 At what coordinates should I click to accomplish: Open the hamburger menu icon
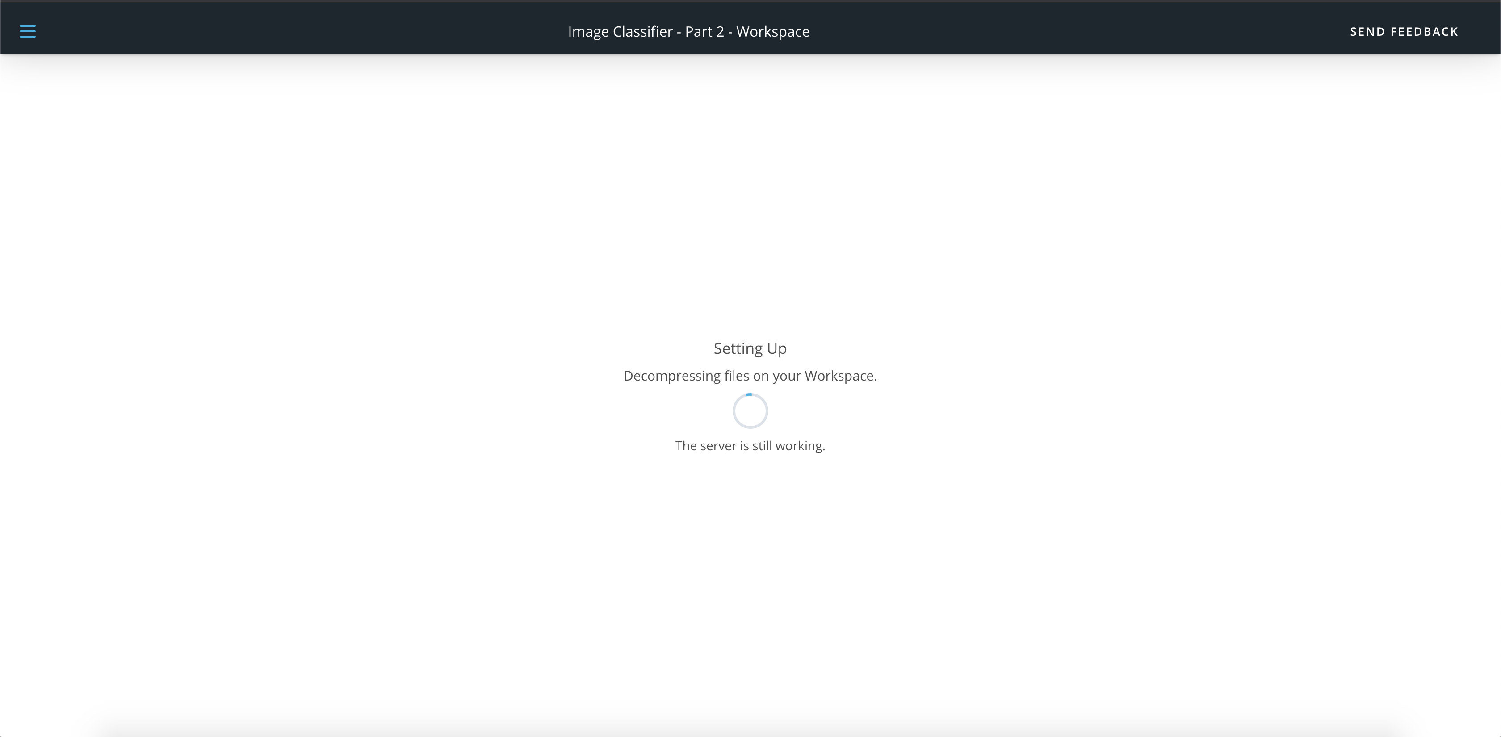point(27,31)
